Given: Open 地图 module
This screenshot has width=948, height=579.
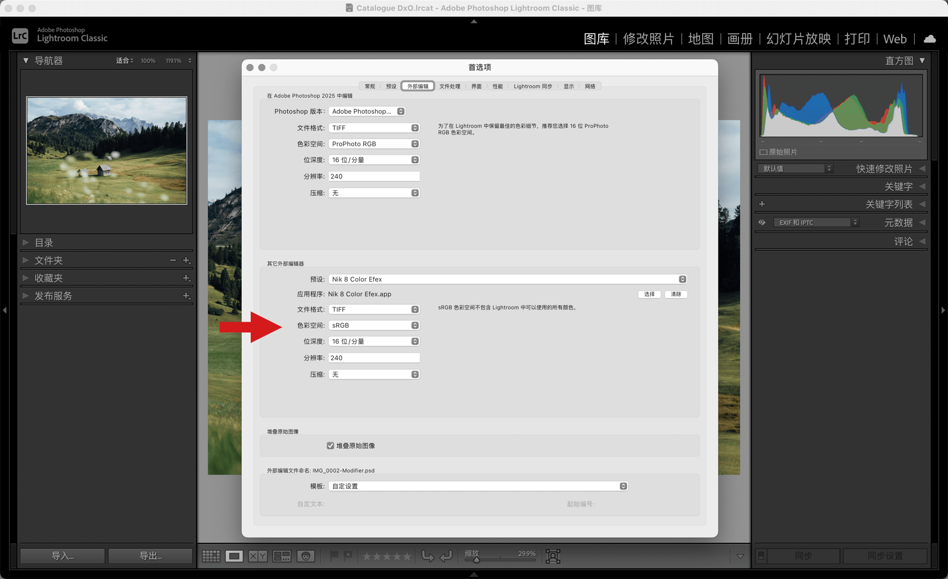Looking at the screenshot, I should [700, 39].
